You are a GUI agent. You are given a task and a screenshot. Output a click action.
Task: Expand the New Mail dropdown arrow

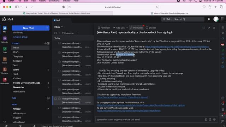coord(47,28)
